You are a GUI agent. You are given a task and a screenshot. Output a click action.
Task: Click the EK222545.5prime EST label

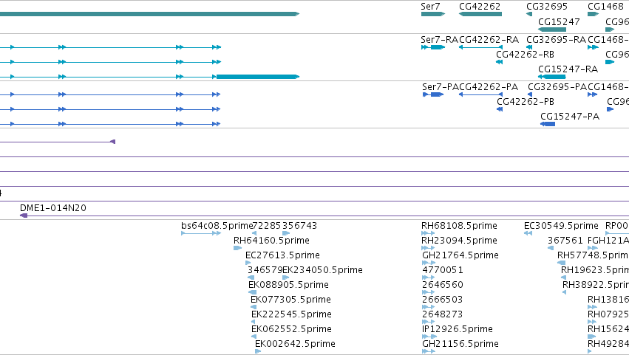tap(292, 314)
